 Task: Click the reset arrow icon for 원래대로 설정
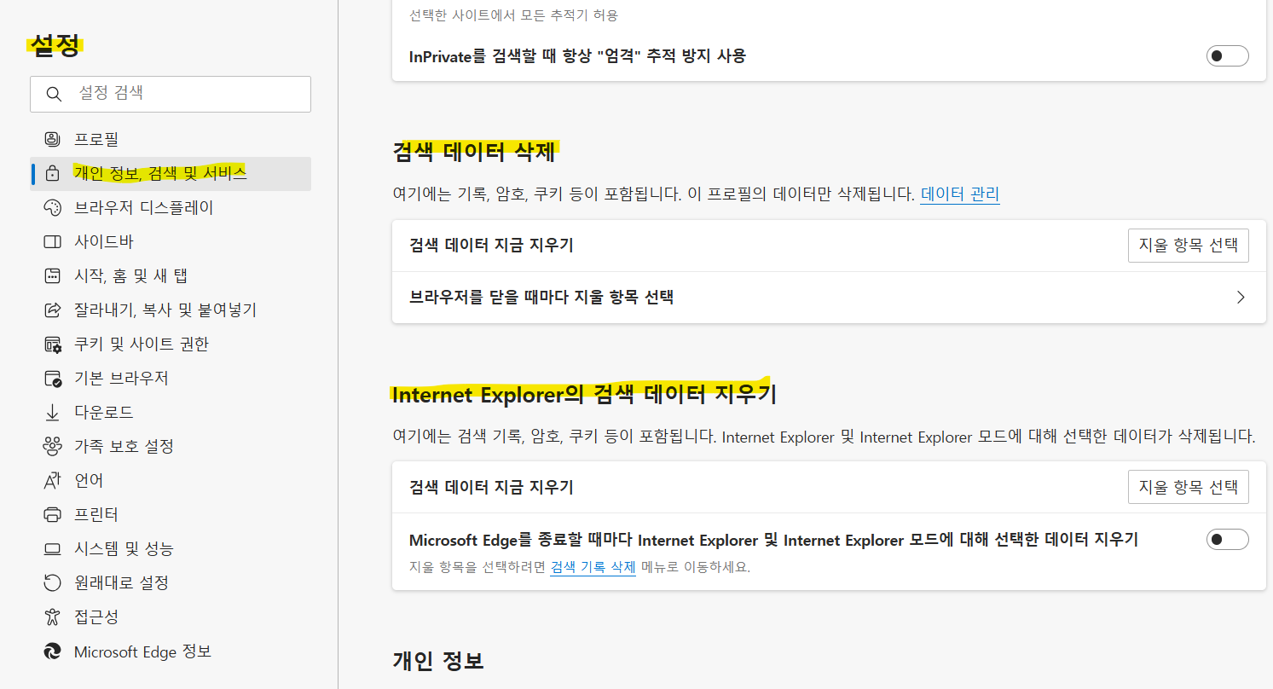click(x=52, y=582)
